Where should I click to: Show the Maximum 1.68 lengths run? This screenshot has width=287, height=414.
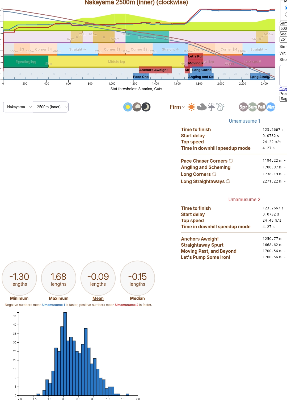58,278
